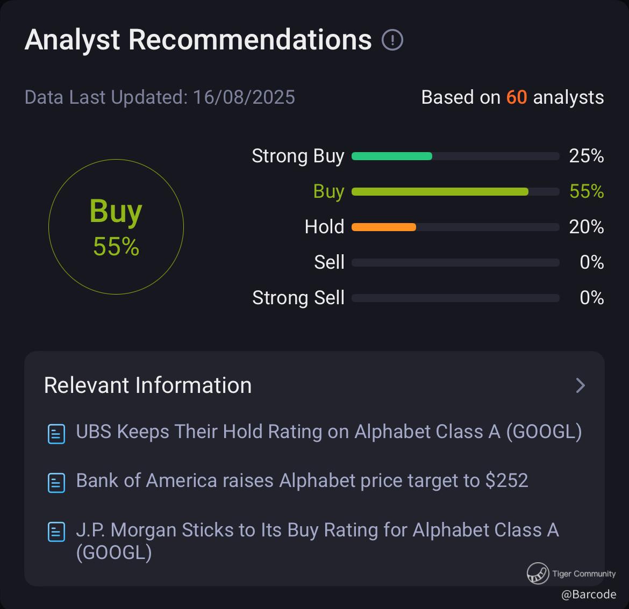Click the empty Strong Sell rating bar
The width and height of the screenshot is (629, 609).
[x=455, y=298]
